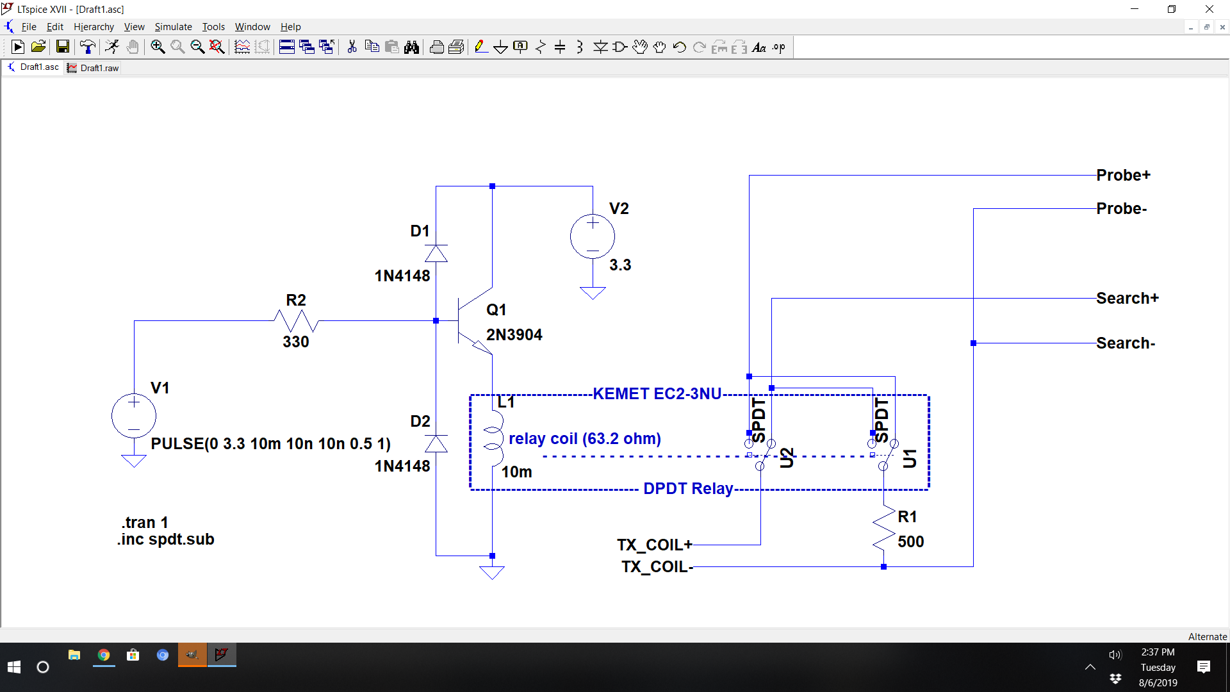Click the Label Net tool icon
The height and width of the screenshot is (692, 1230).
tap(520, 47)
